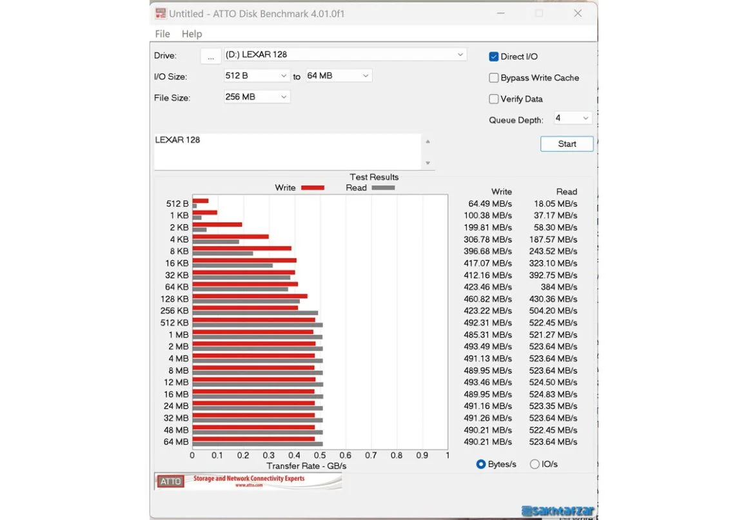748x520 pixels.
Task: Click the ATTO Disk Benchmark app icon in title bar
Action: tap(161, 14)
